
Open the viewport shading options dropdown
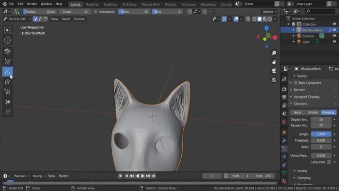275,19
